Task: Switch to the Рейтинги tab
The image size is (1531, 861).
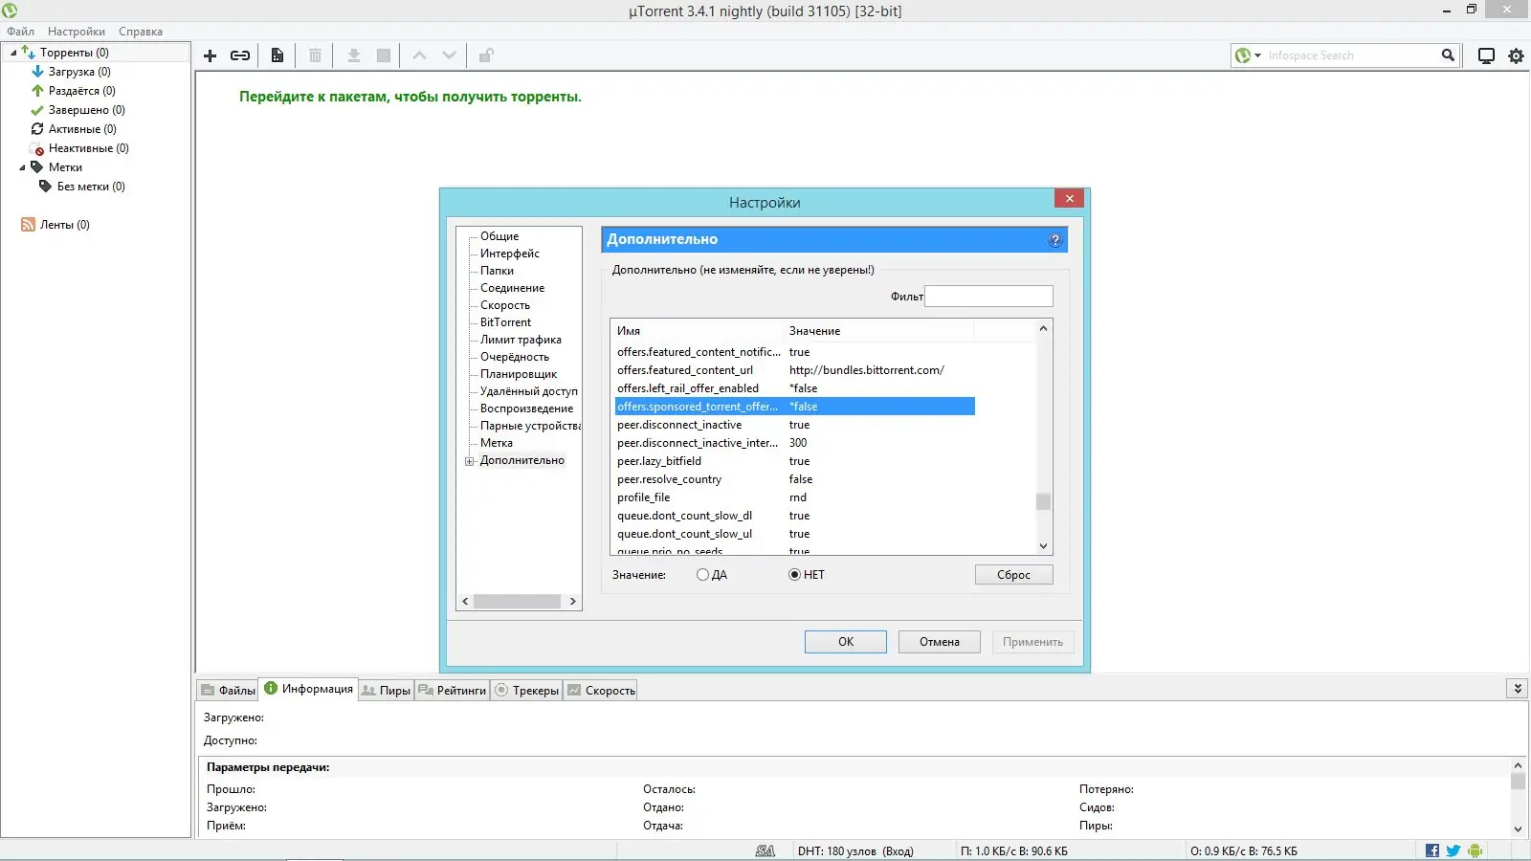Action: [x=452, y=690]
